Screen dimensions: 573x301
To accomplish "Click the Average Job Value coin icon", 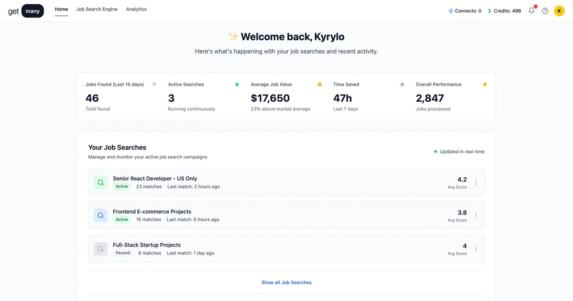I will click(319, 84).
